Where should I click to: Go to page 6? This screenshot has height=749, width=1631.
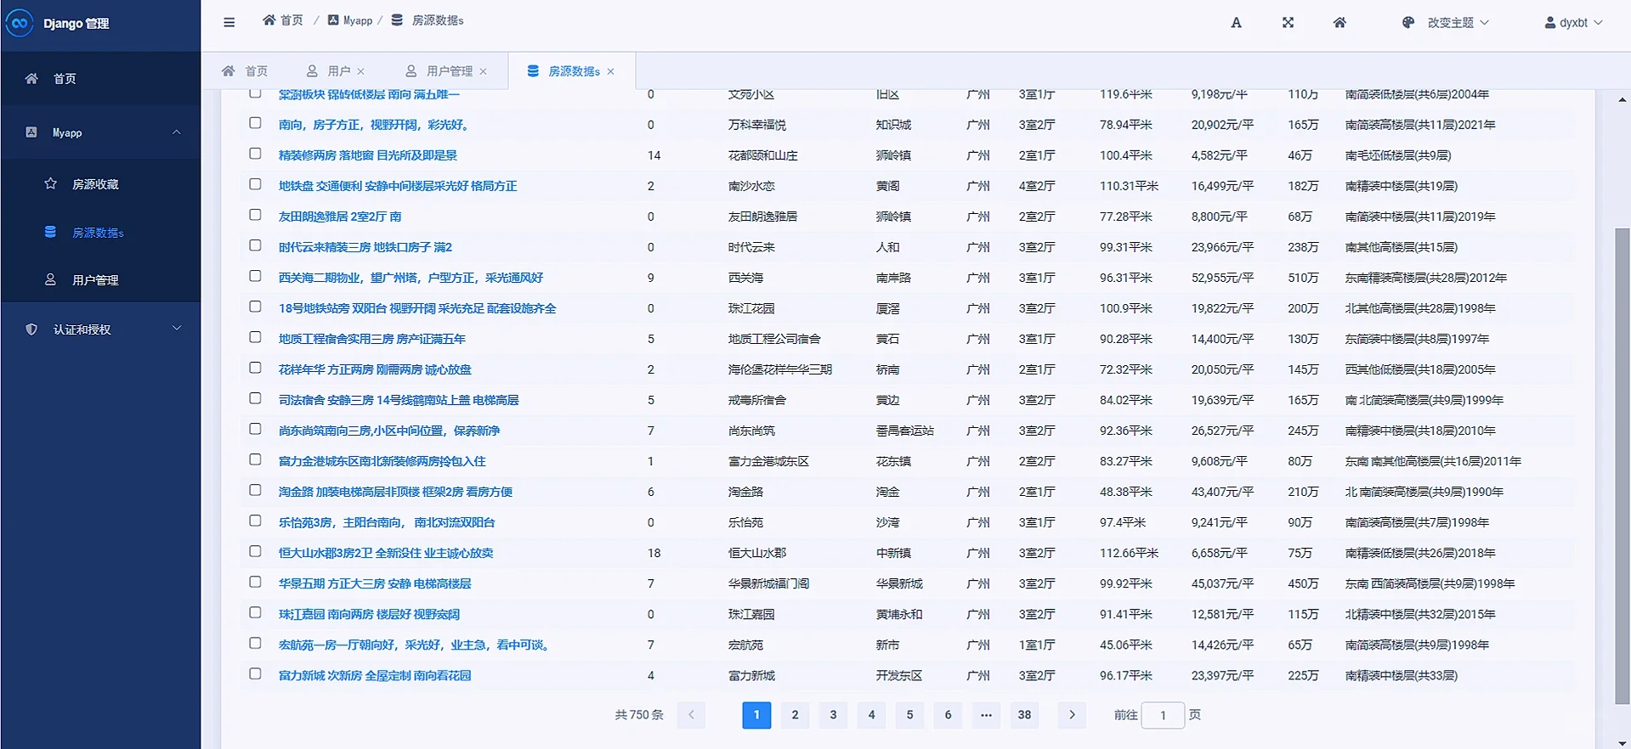click(x=948, y=715)
